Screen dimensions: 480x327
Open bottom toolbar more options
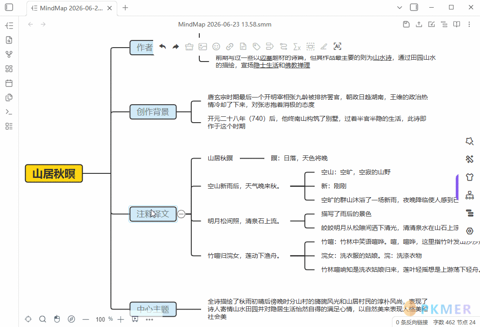coord(150,319)
